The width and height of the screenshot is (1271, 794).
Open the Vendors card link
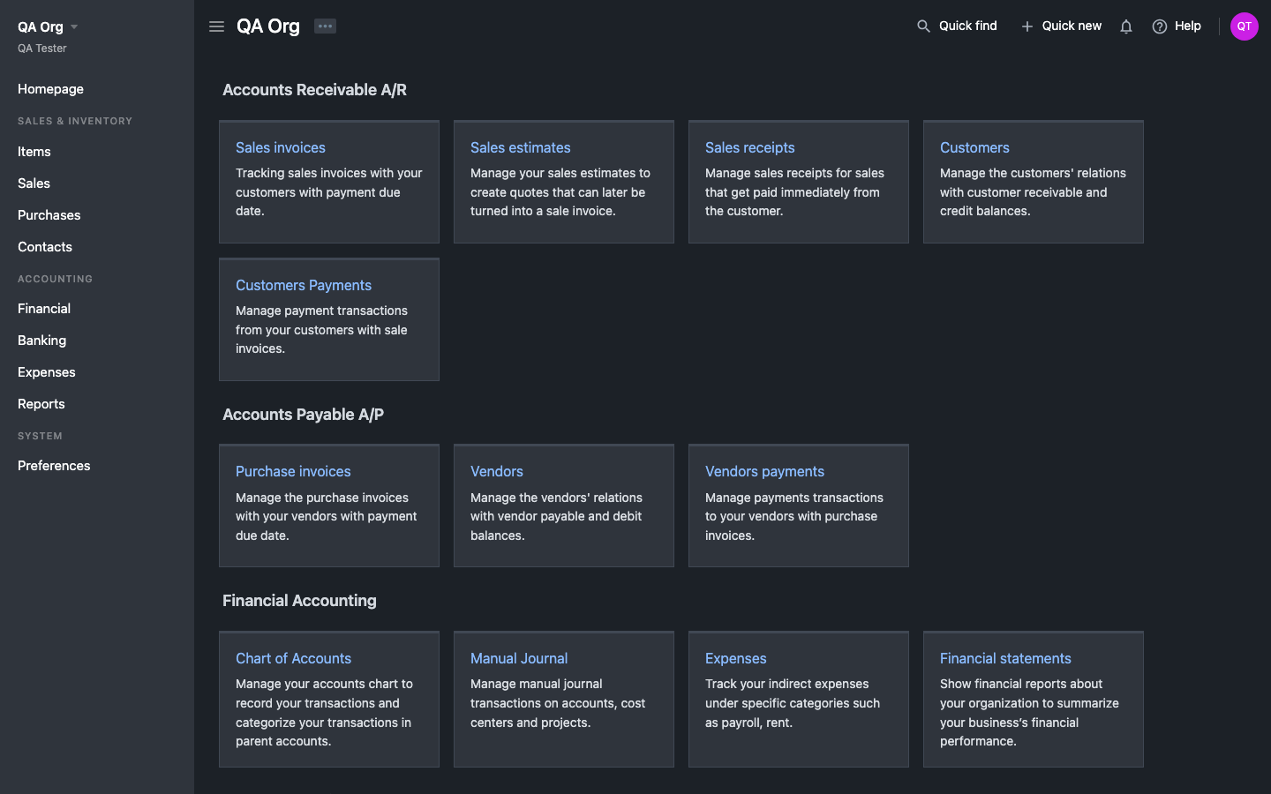coord(497,471)
